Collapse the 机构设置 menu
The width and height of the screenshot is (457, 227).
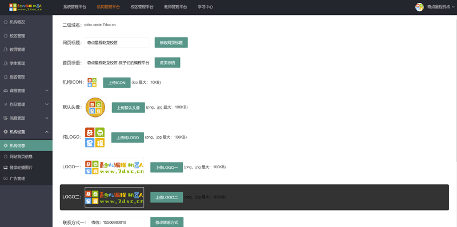pyautogui.click(x=26, y=132)
